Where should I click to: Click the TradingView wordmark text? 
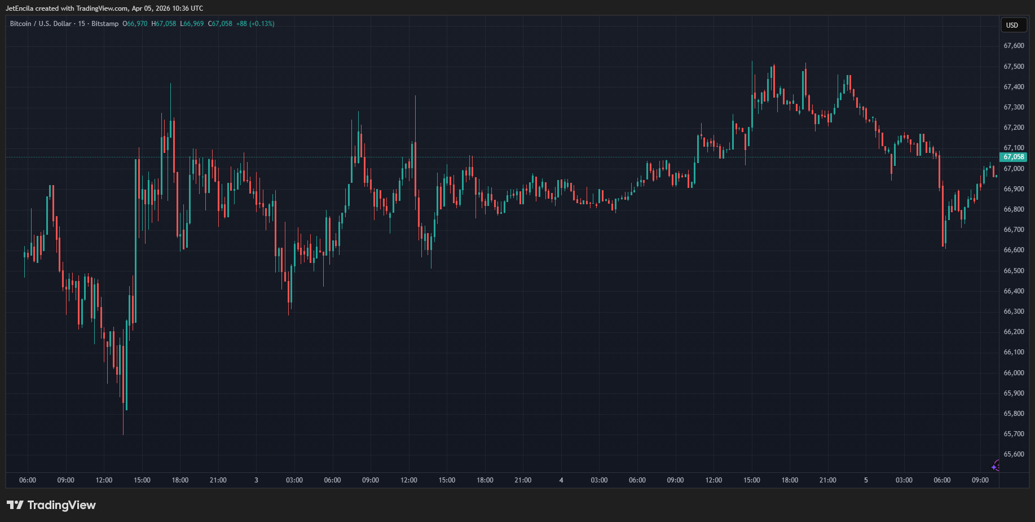tap(61, 505)
